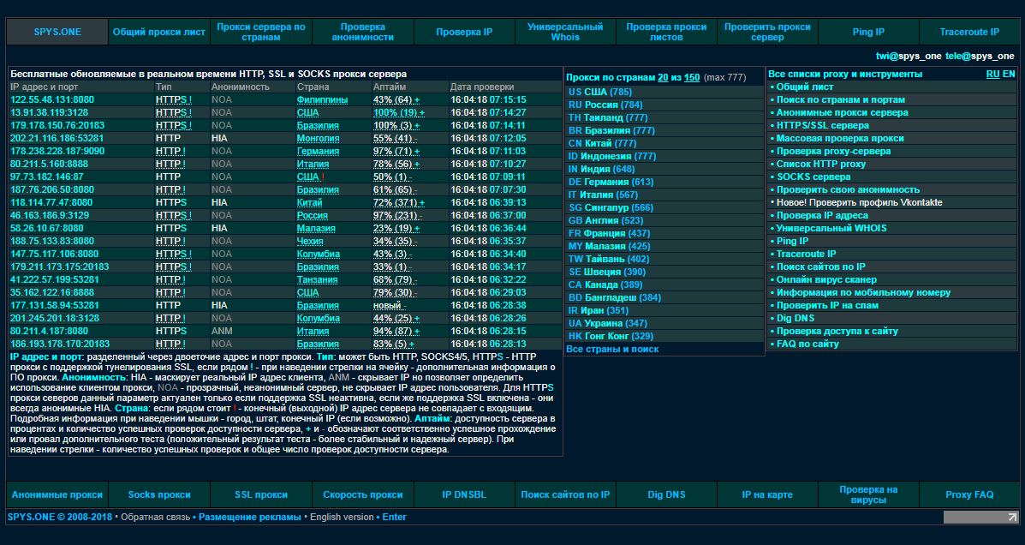Click the Enter link in footer
1025x545 pixels.
(394, 518)
